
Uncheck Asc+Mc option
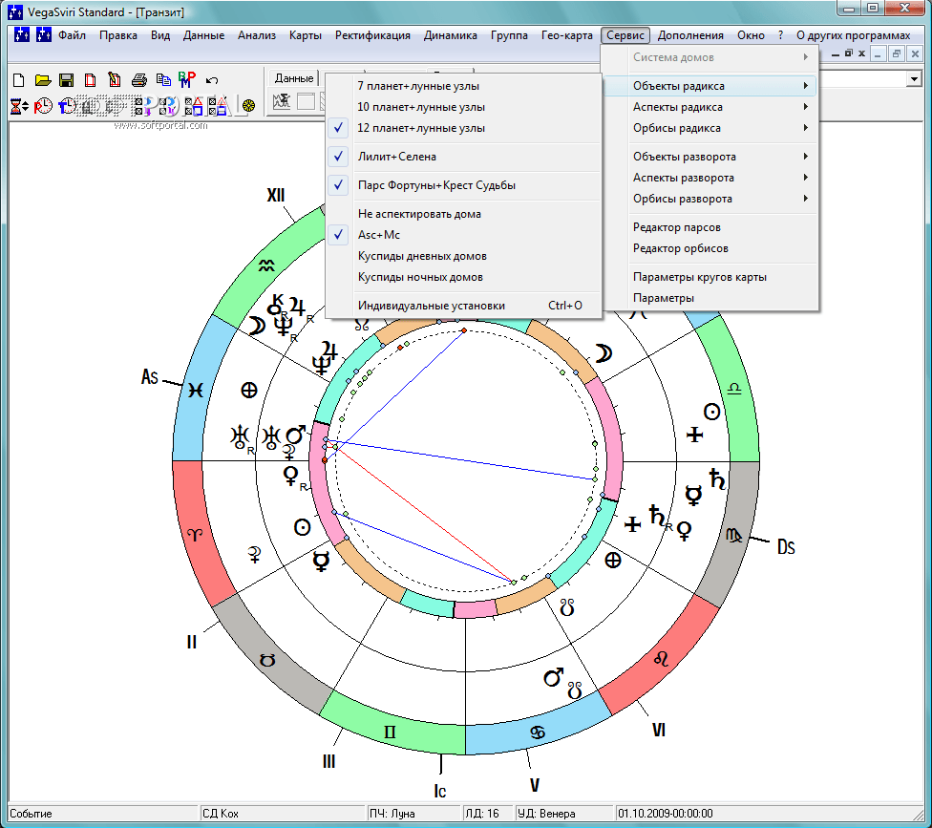[464, 235]
